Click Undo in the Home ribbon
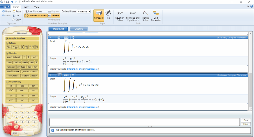 coord(6,12)
